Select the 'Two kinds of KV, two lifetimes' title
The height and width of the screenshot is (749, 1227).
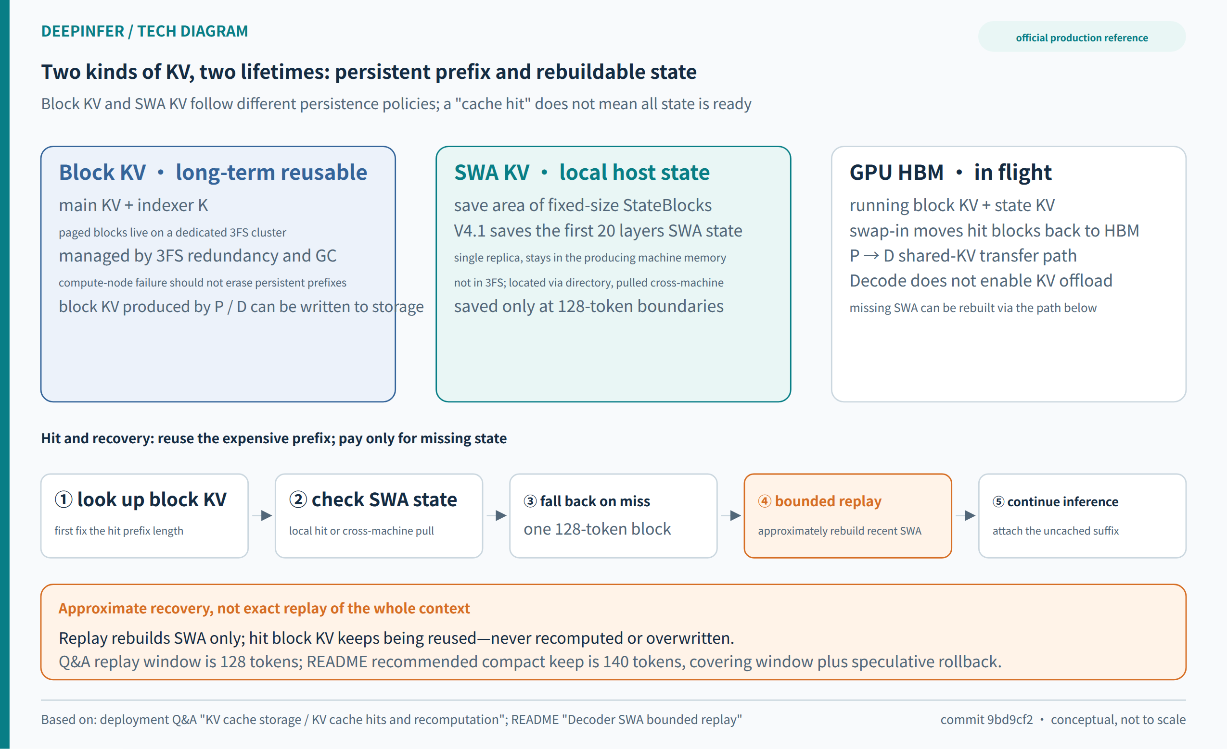pyautogui.click(x=369, y=72)
